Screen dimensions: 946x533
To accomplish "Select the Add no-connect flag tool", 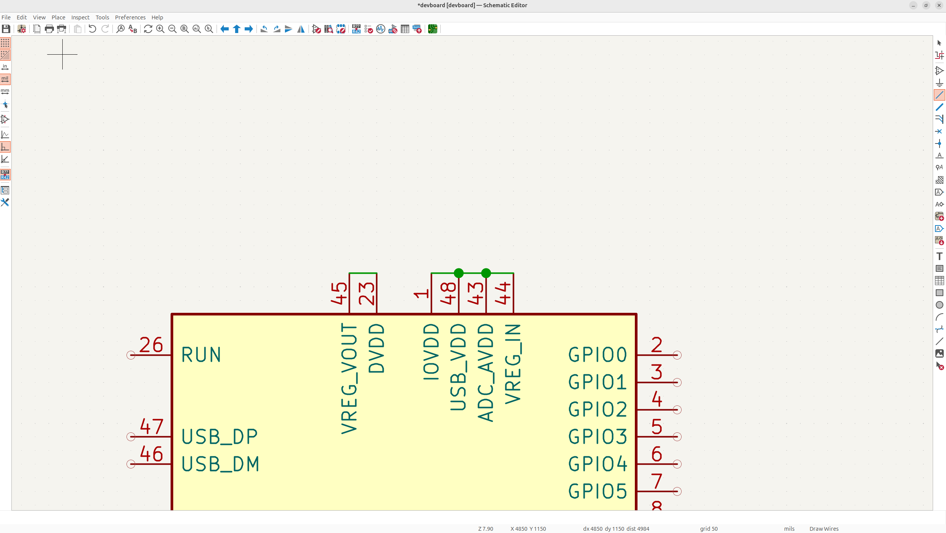I will click(939, 131).
